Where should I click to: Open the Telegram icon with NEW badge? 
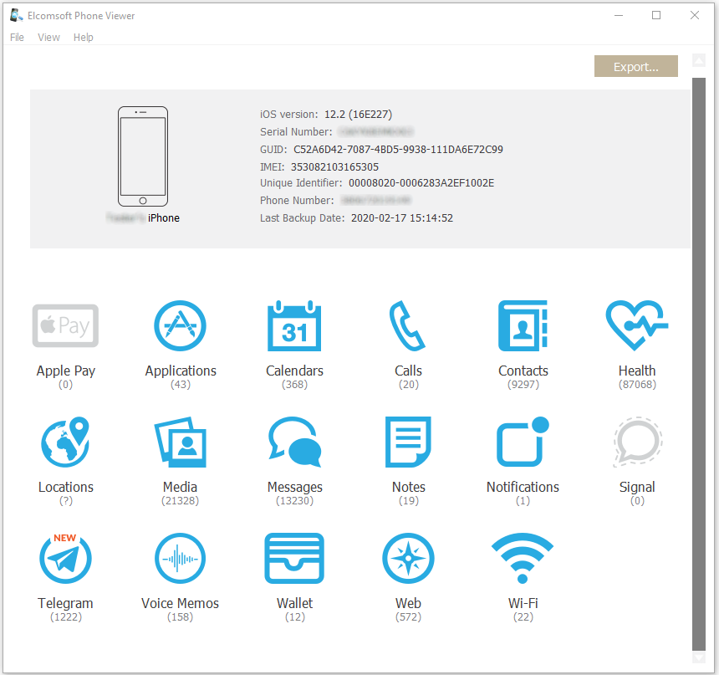point(65,558)
